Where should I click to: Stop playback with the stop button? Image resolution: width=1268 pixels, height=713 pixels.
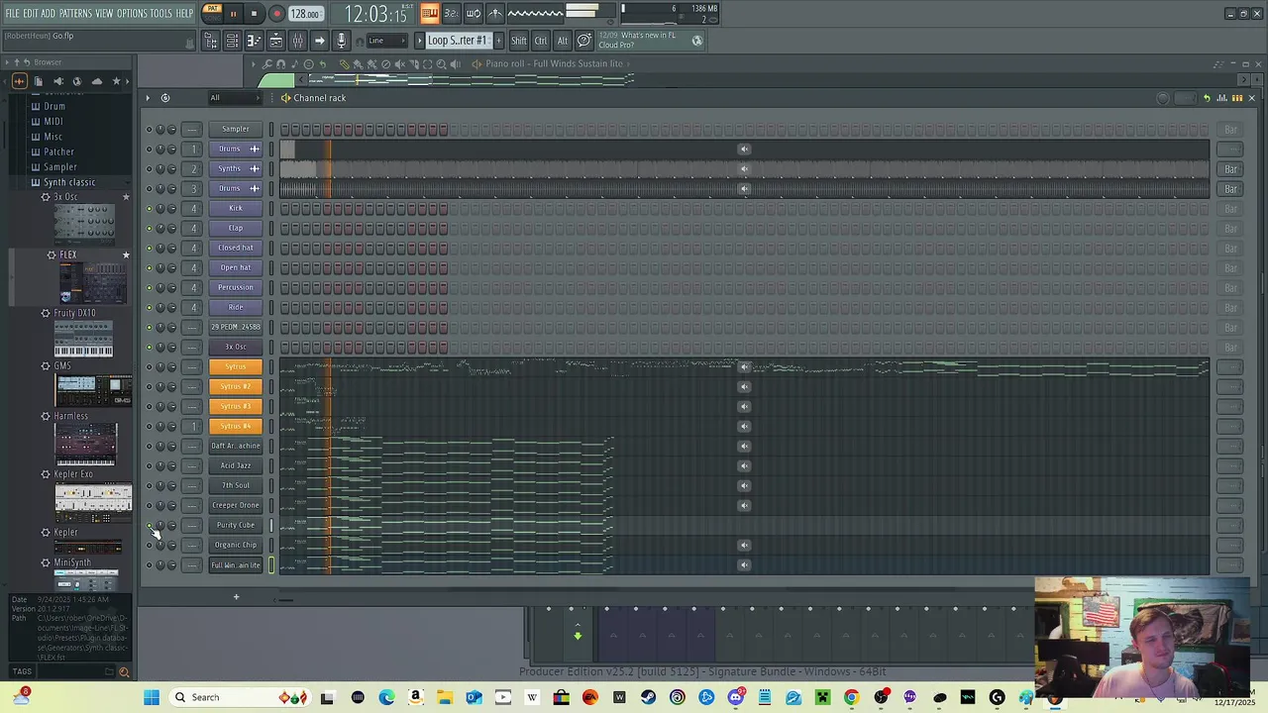[254, 14]
